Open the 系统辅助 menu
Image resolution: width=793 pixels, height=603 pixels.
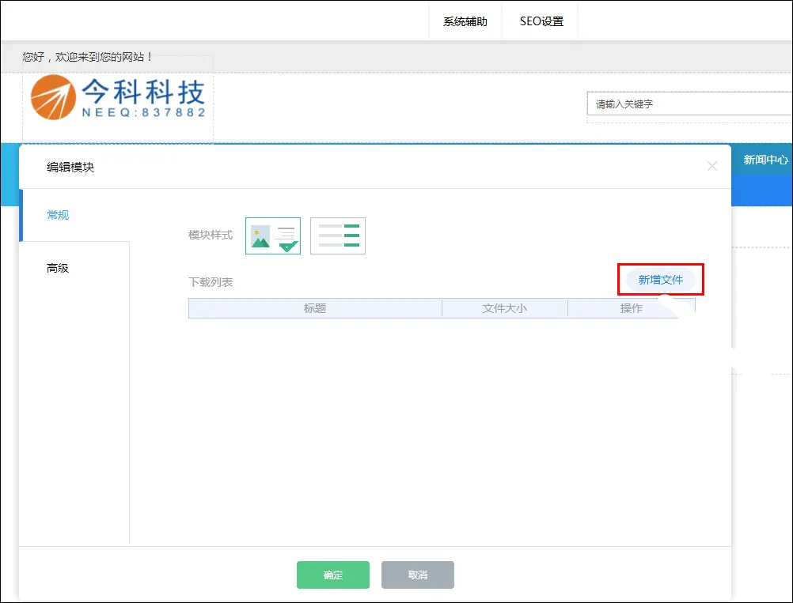(x=465, y=21)
